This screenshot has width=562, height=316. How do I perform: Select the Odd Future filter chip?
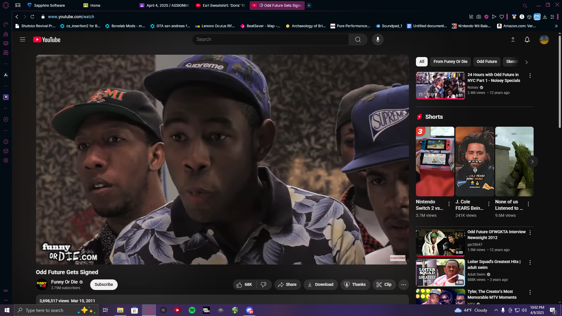coord(487,61)
